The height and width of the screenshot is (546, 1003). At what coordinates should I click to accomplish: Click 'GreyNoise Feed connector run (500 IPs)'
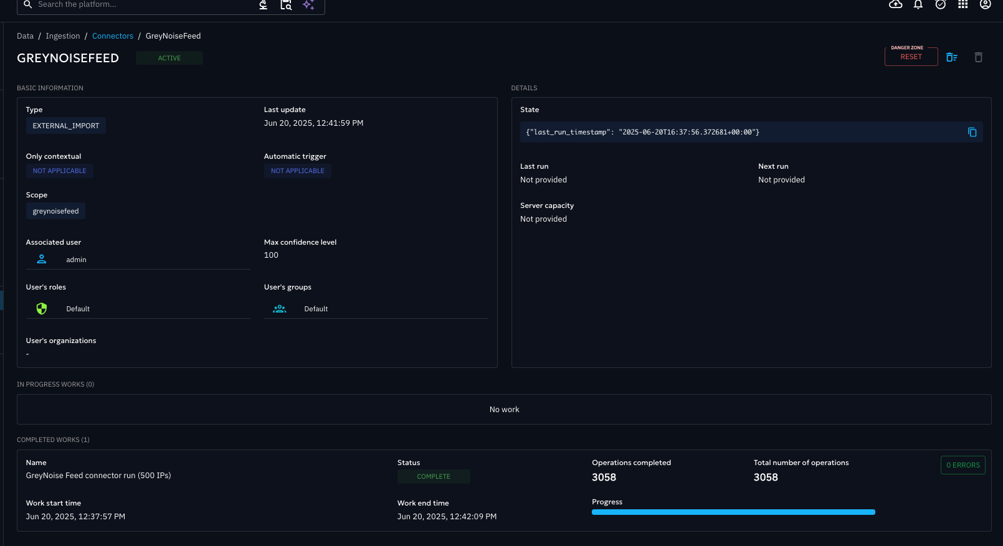tap(98, 476)
